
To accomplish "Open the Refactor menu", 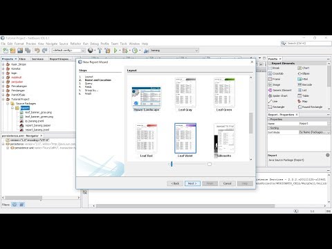I will tap(75, 44).
